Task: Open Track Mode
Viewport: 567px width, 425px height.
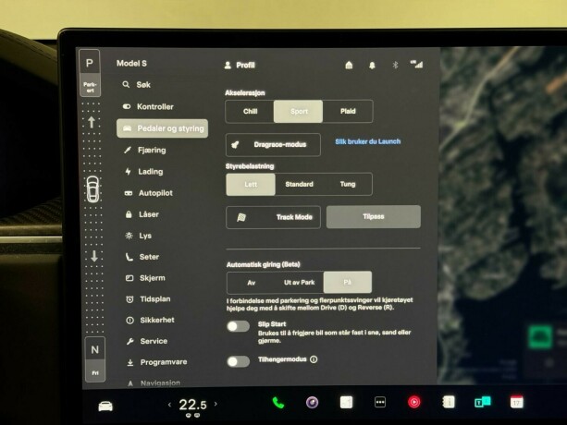Action: (273, 217)
